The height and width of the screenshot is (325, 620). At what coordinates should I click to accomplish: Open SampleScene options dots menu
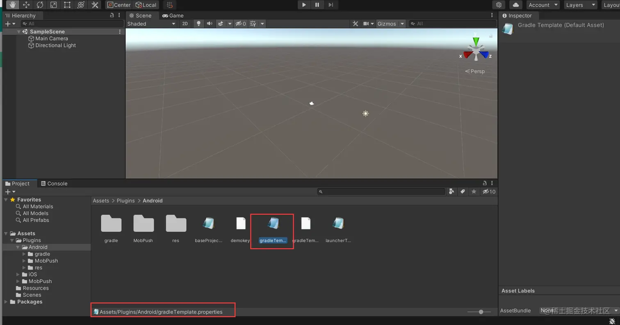(x=120, y=32)
